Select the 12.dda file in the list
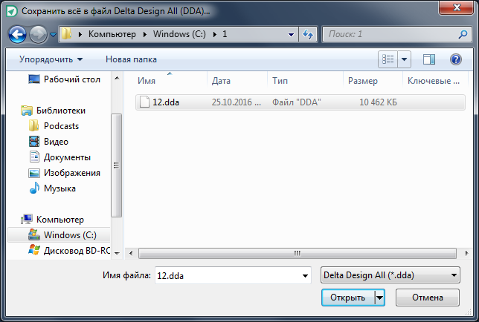Screen dimensions: 479x322 click(300, 102)
